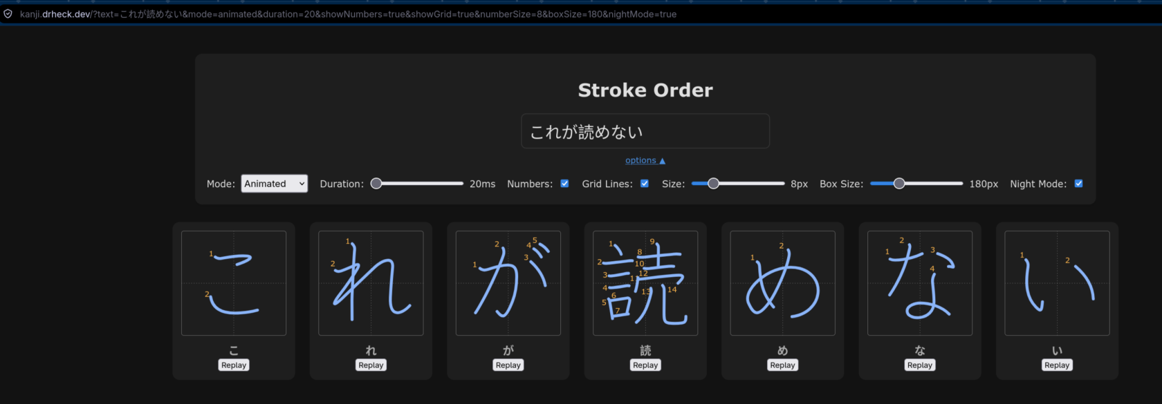Click the な label under sixth card
This screenshot has width=1162, height=404.
(x=920, y=350)
